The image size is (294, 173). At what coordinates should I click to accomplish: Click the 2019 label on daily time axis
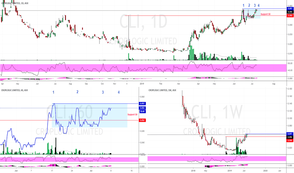pyautogui.click(x=141, y=84)
